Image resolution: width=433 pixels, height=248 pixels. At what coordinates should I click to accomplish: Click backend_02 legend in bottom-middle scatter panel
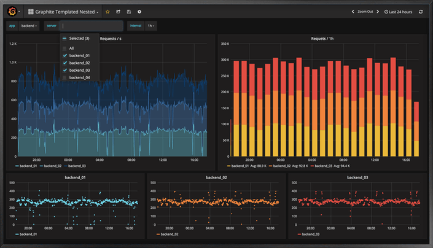pos(167,234)
